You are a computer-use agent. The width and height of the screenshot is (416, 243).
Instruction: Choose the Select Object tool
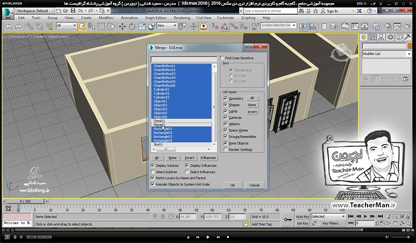pyautogui.click(x=82, y=27)
